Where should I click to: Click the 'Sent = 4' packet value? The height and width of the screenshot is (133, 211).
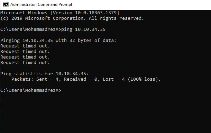(x=47, y=79)
